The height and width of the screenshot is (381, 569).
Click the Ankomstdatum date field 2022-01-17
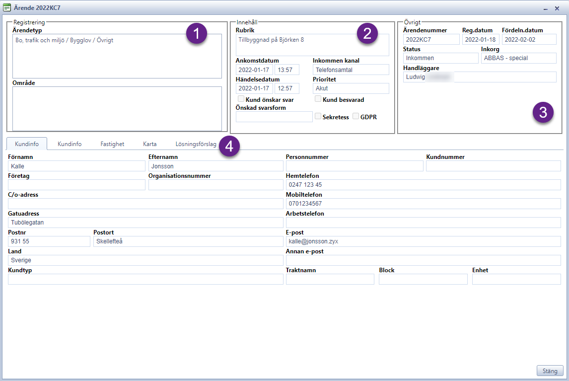click(254, 70)
